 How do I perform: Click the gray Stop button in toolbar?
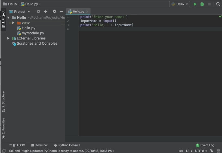point(209,4)
